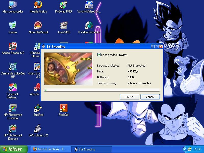Close the Encoding window

[x=161, y=46]
